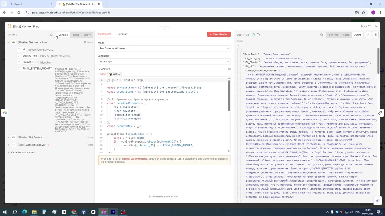Click the output success checkmark icon
The width and height of the screenshot is (385, 216).
253,35
